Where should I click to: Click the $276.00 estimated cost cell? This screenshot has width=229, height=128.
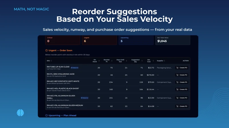[151, 75]
